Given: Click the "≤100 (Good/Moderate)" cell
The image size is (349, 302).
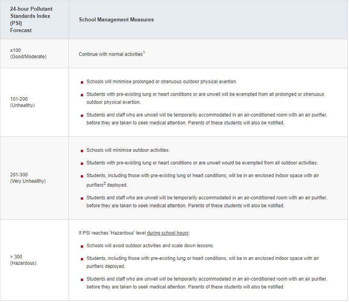Looking at the screenshot, I should [28, 54].
